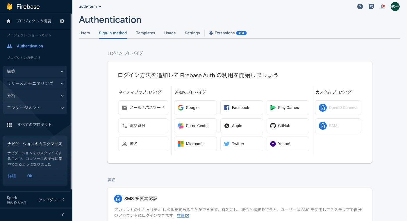Click the ネイティブのプロバイダ column heading
Image resolution: width=407 pixels, height=221 pixels.
140,92
